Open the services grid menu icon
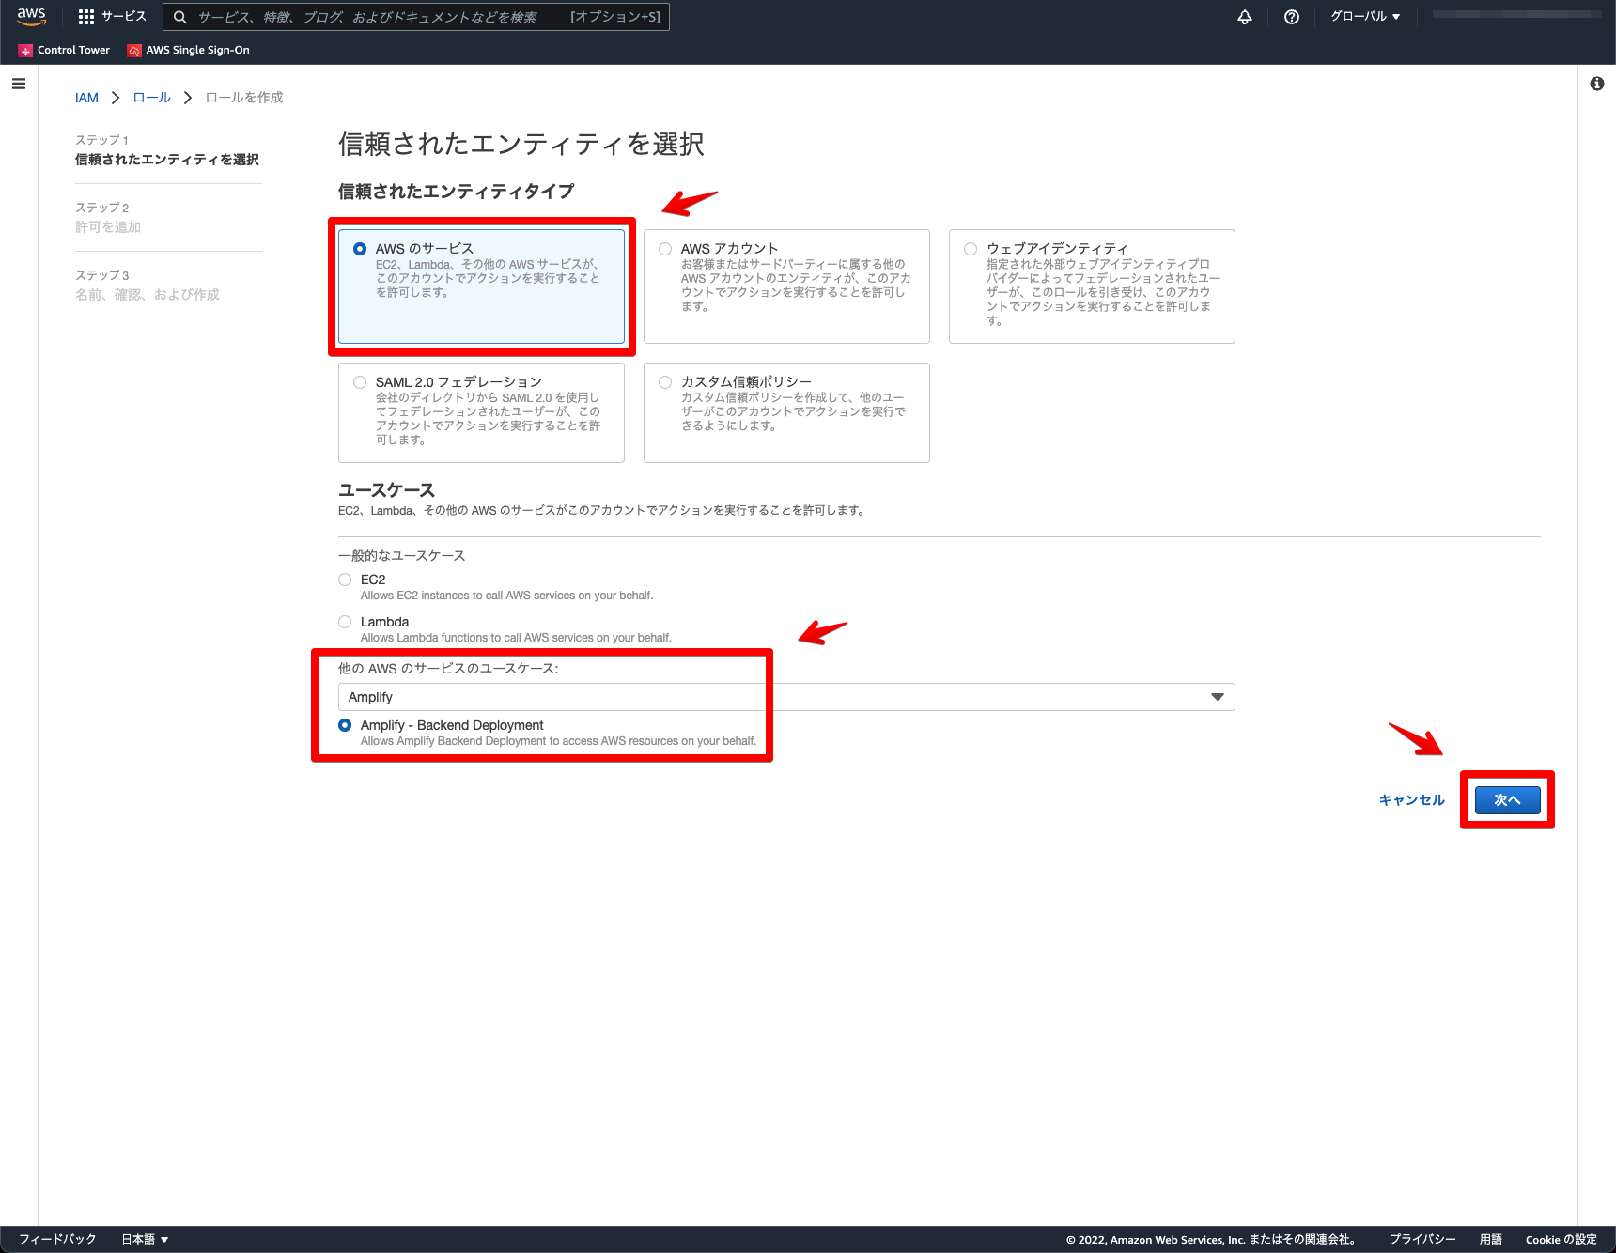Screen dimensions: 1616x1253 (x=86, y=17)
